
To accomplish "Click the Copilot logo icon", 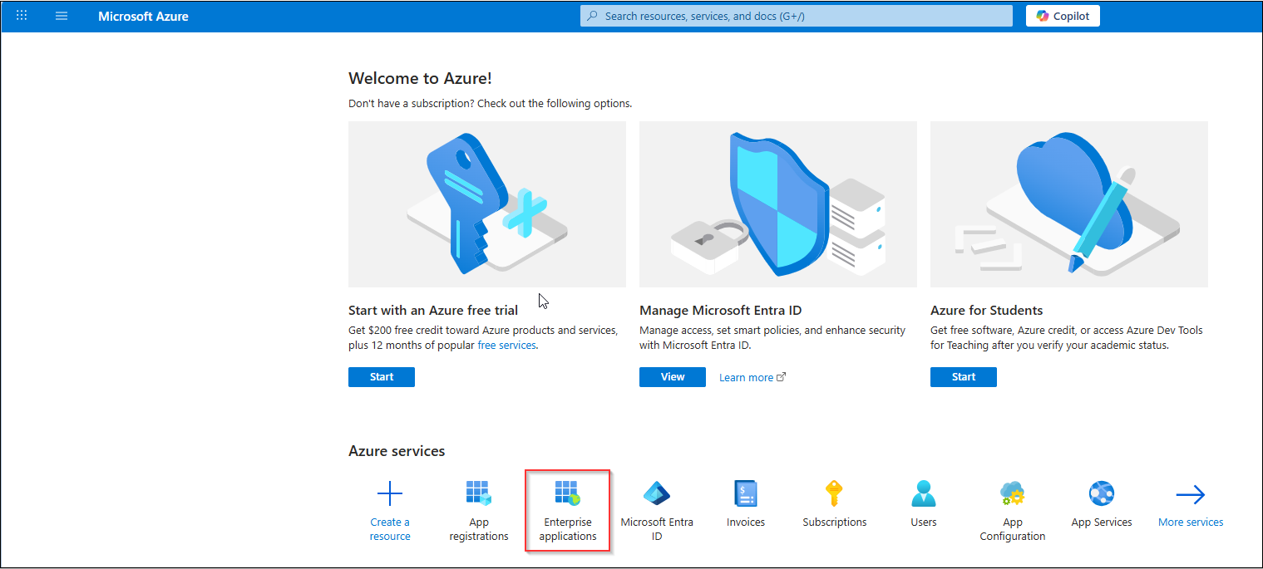I will click(1043, 16).
